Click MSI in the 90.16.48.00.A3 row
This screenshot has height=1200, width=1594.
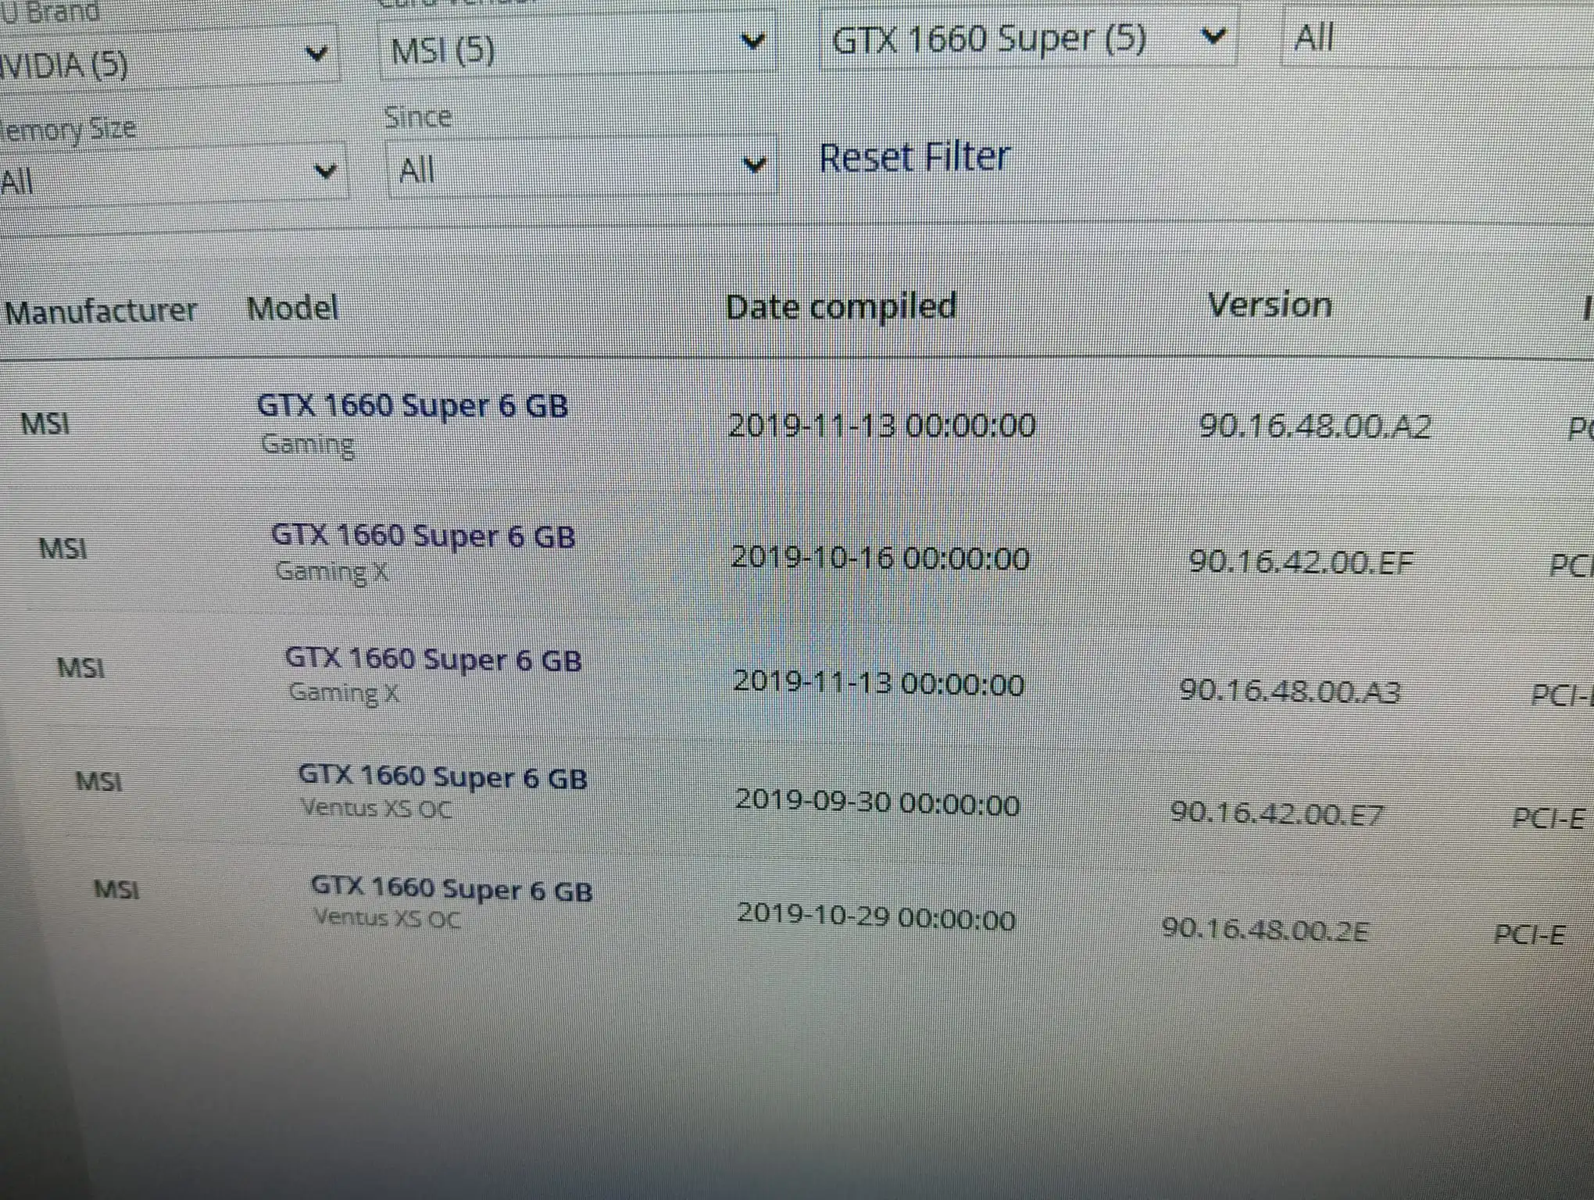81,668
